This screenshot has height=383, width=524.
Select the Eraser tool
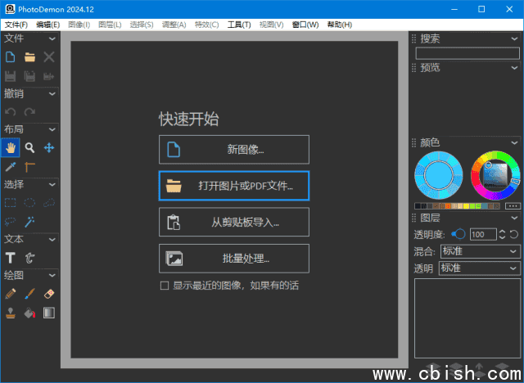(x=49, y=294)
